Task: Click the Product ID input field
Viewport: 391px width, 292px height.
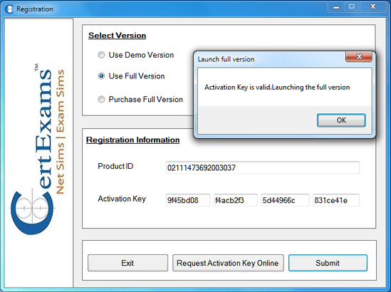Action: tap(262, 167)
